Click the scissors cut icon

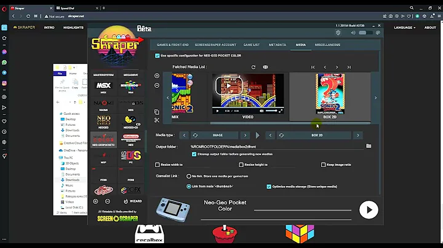157,120
